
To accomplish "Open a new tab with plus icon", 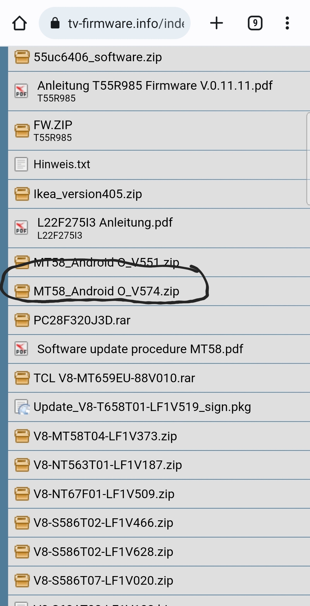I will [x=216, y=23].
